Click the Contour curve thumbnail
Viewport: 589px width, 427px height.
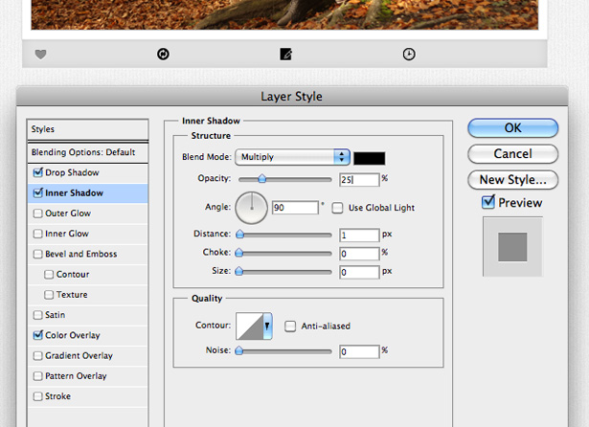(x=249, y=326)
